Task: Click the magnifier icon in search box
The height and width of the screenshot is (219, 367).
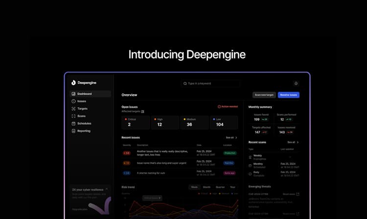Action: pyautogui.click(x=185, y=83)
